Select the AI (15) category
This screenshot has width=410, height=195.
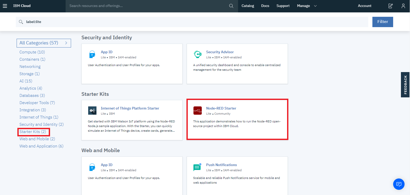pos(26,81)
